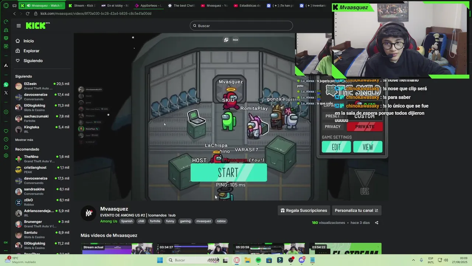This screenshot has height=266, width=472.
Task: Show hidden system tray icons
Action: [x=413, y=260]
